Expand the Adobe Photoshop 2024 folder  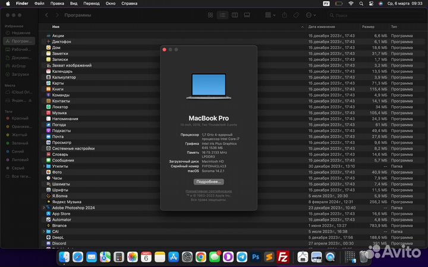pos(43,208)
